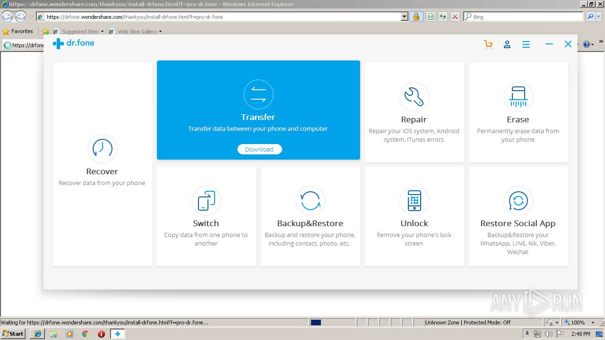Open Windows Media Player in taskbar
The width and height of the screenshot is (605, 340).
[69, 334]
